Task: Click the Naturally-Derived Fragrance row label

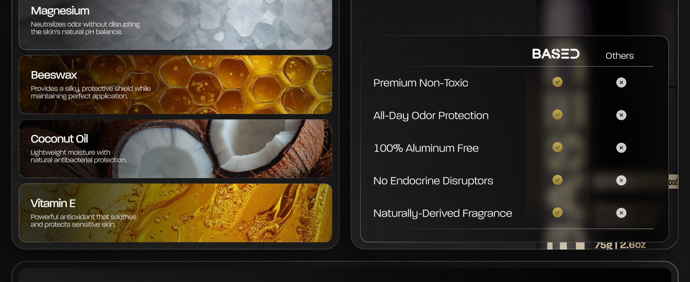Action: tap(443, 213)
